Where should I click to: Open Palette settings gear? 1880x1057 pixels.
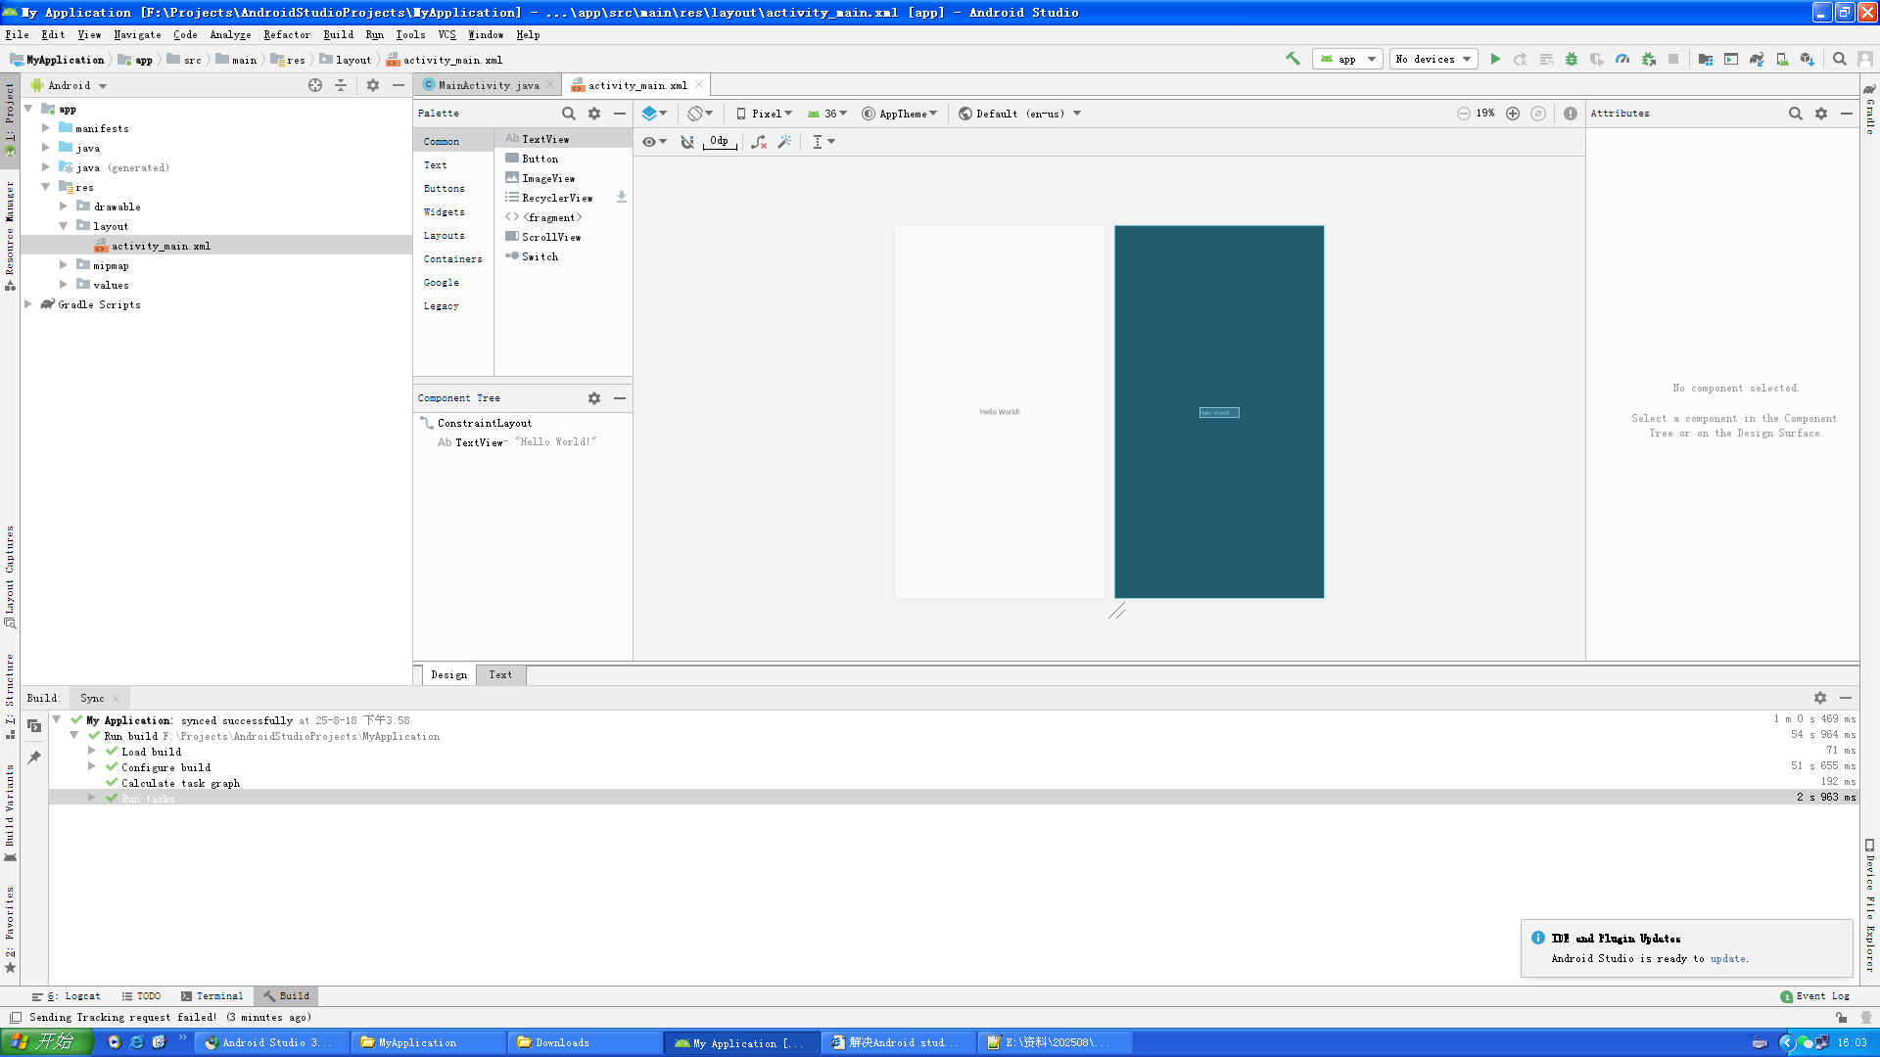coord(594,114)
